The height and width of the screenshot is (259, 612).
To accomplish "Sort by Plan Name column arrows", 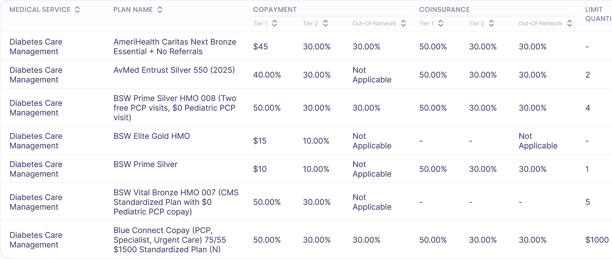I will [160, 10].
